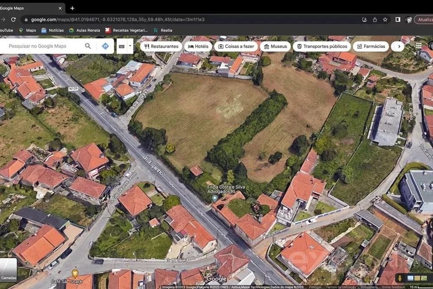Filter map by Restaurantes

161,47
